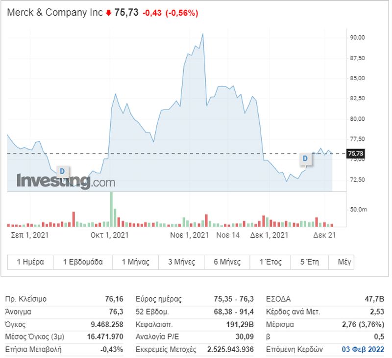The image size is (392, 358).
Task: Click the Όγκος label
Action: (x=15, y=325)
